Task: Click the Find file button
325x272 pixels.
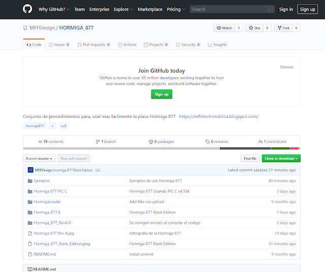Action: (x=250, y=158)
